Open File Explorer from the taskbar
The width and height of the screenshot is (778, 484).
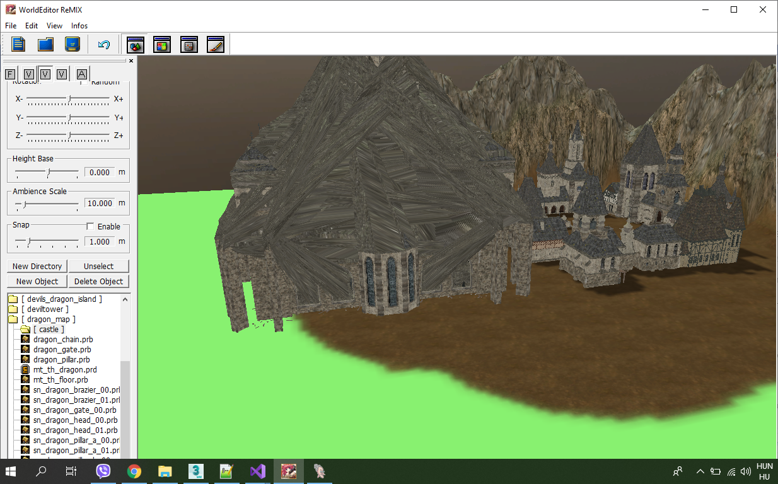click(x=165, y=471)
